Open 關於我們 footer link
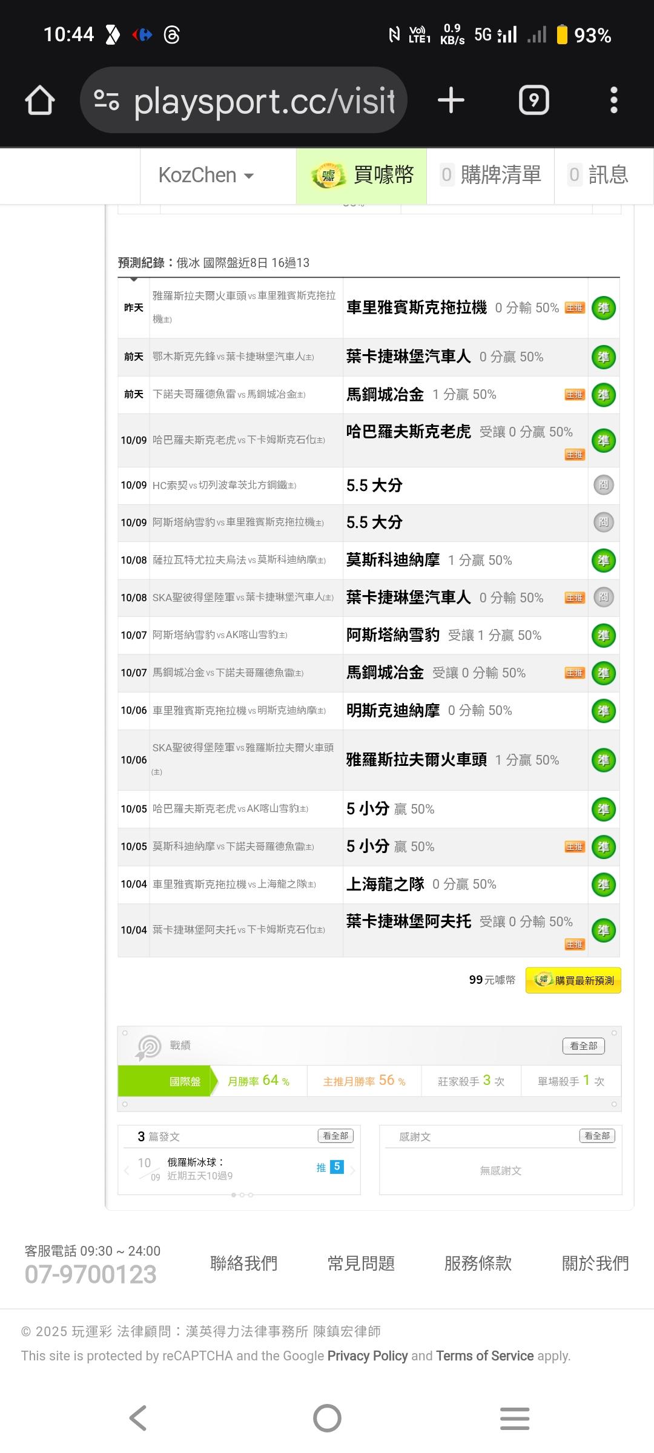The image size is (654, 1453). 595,1264
